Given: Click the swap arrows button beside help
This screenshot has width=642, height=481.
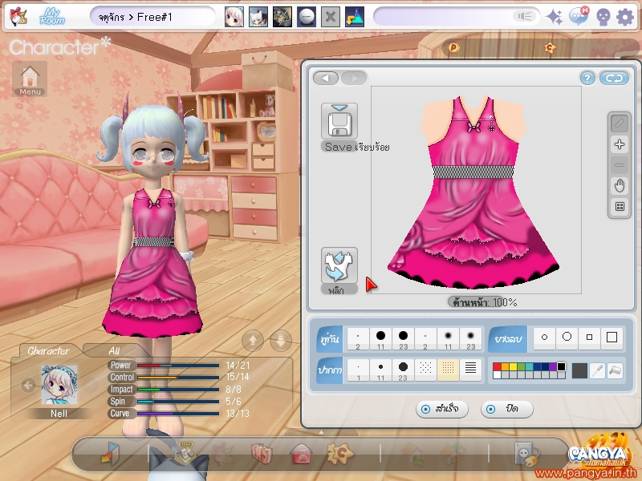Looking at the screenshot, I should (x=614, y=78).
